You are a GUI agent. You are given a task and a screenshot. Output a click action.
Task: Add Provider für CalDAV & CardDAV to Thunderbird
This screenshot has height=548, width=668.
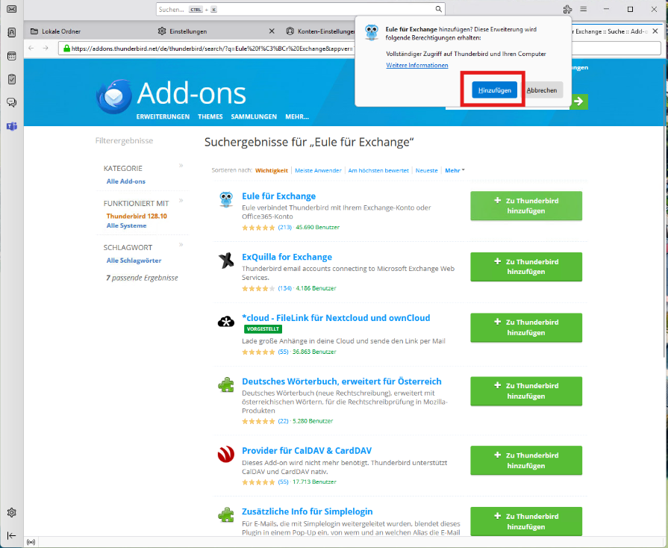pyautogui.click(x=526, y=460)
